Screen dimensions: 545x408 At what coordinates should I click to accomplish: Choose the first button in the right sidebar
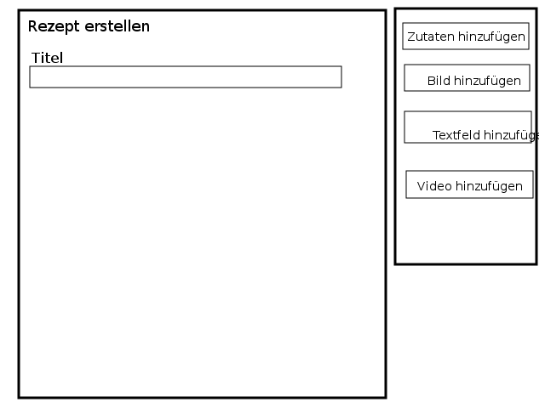tap(466, 37)
